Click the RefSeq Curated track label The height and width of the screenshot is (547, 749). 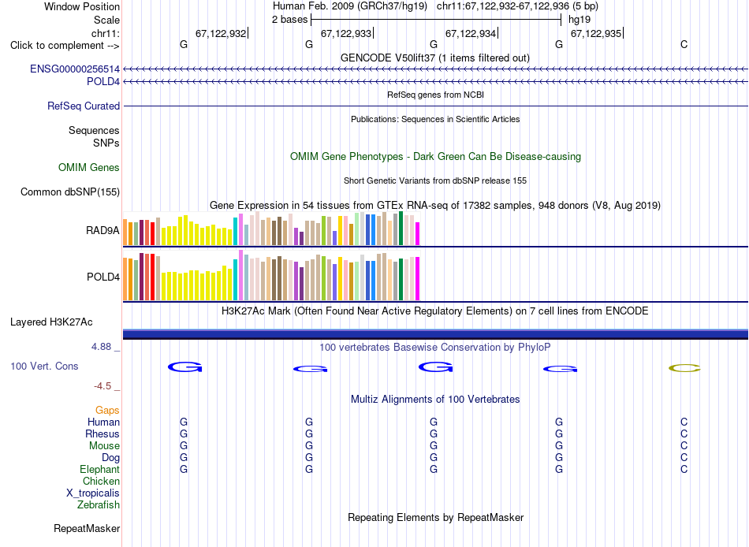[84, 106]
